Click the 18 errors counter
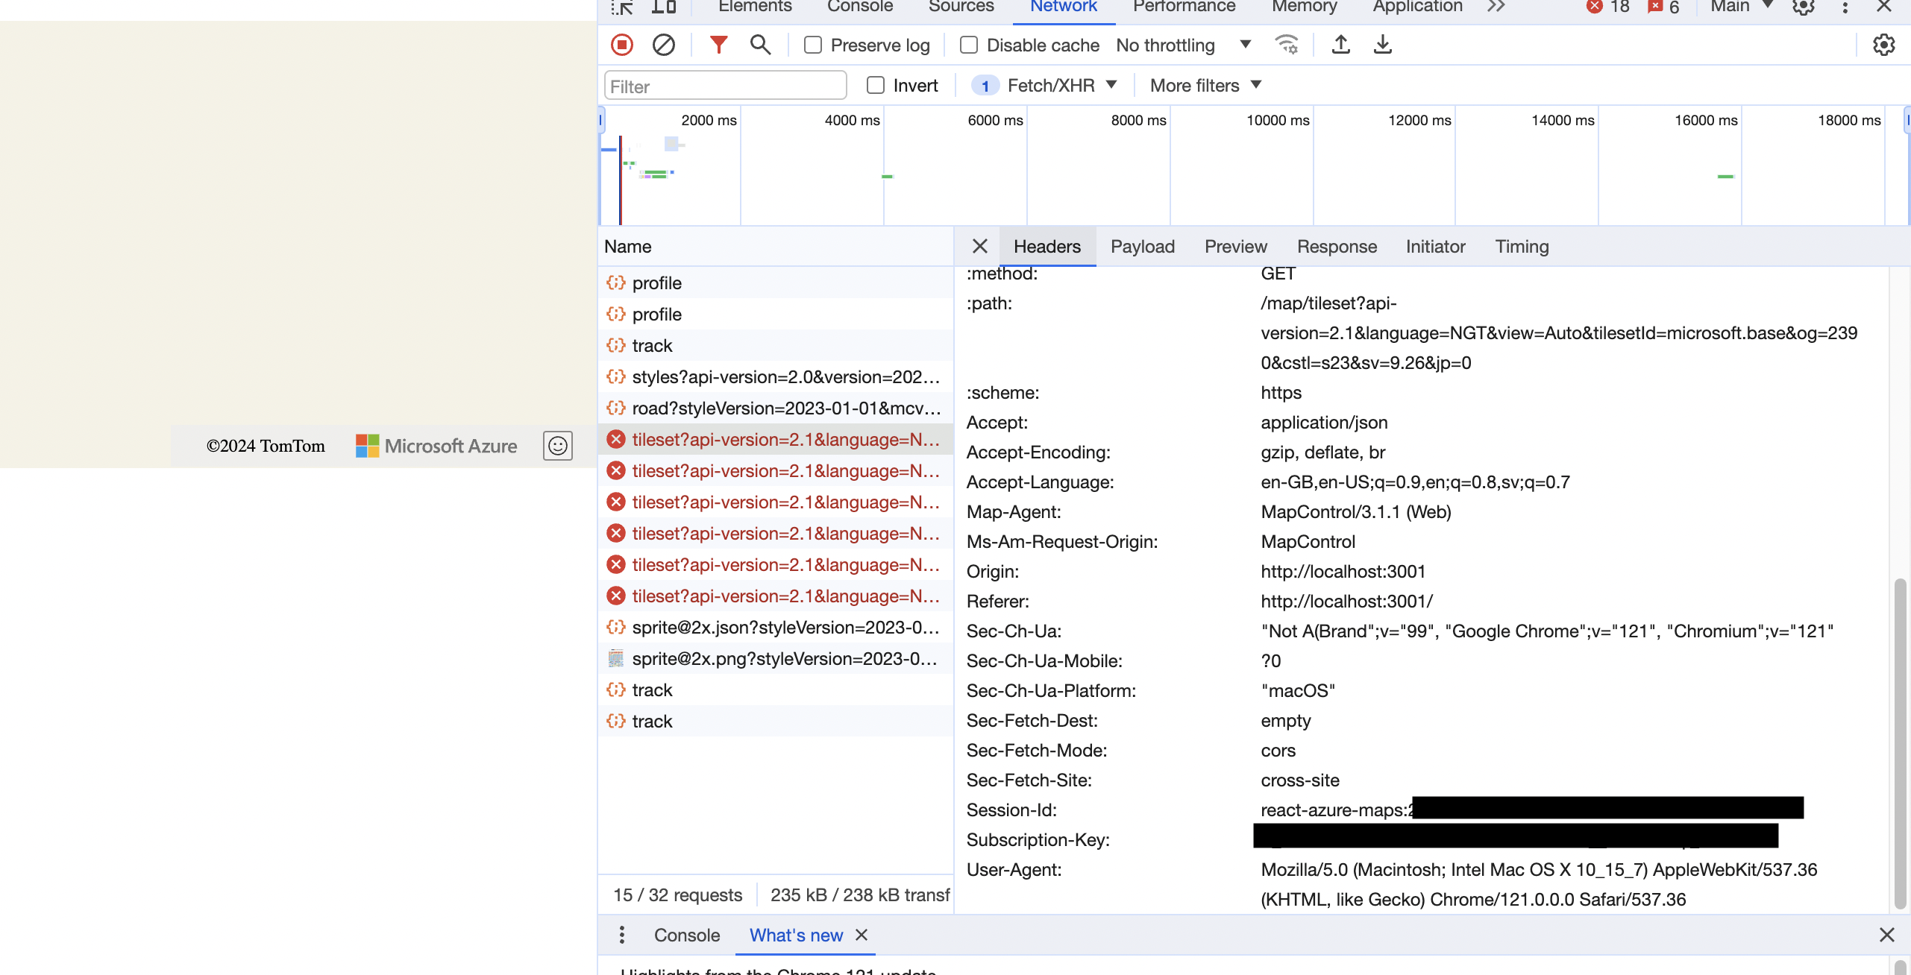Viewport: 1911px width, 975px height. (x=1608, y=7)
